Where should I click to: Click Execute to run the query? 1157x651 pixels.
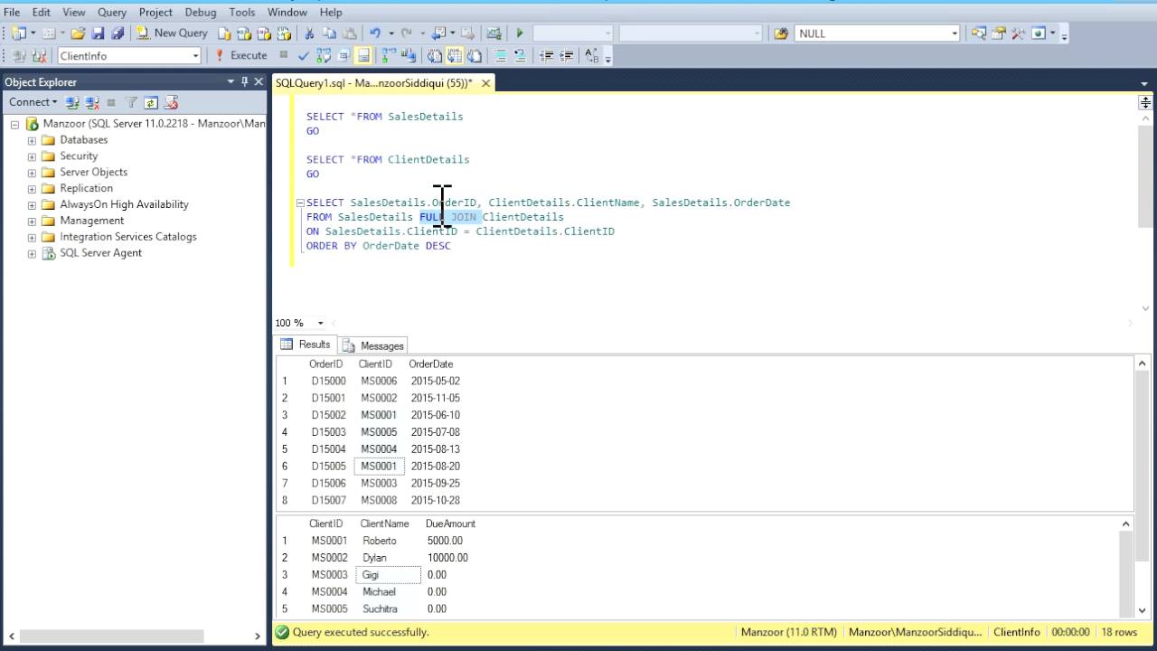pyautogui.click(x=240, y=55)
